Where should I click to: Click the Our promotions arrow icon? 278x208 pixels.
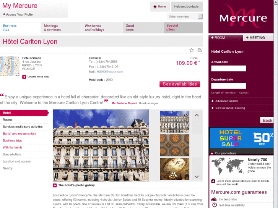click(x=212, y=153)
